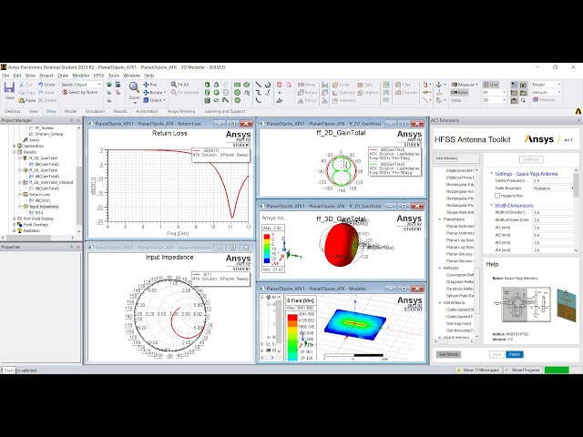Image resolution: width=583 pixels, height=437 pixels.
Task: Enable the Huygens Box checkbox
Action: (x=497, y=196)
